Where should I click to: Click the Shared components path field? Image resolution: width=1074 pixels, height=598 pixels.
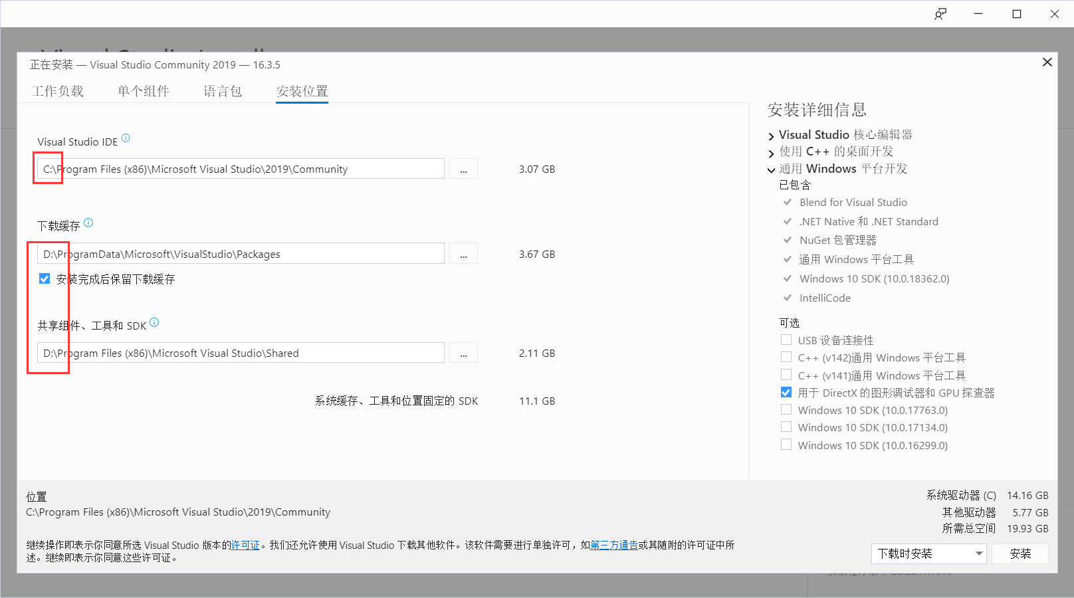[x=241, y=353]
